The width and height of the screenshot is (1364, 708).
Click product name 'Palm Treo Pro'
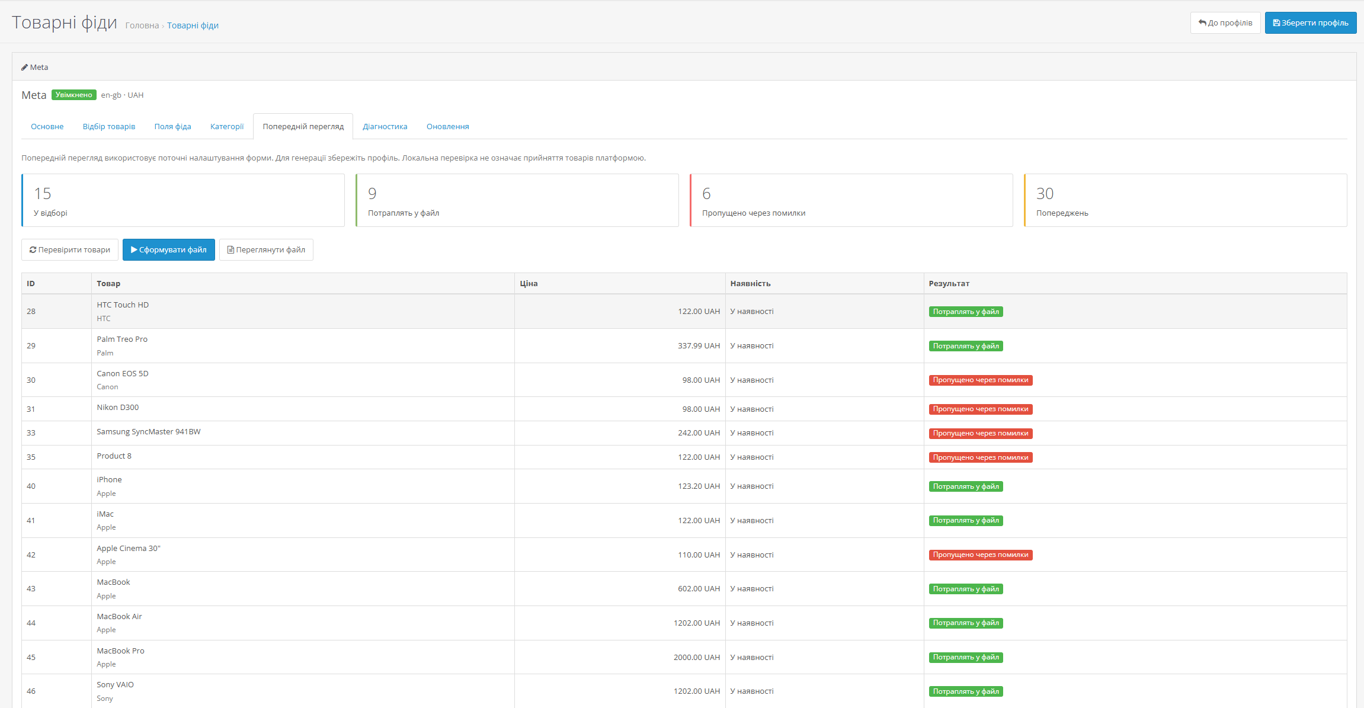coord(122,339)
